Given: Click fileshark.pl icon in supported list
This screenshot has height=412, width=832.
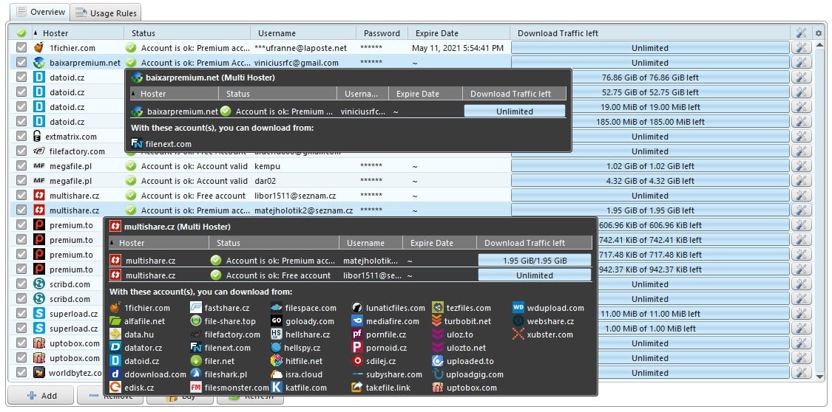Looking at the screenshot, I should pos(196,374).
